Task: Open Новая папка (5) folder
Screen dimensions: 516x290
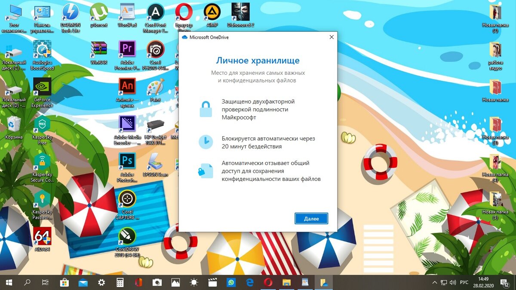Action: 495,205
